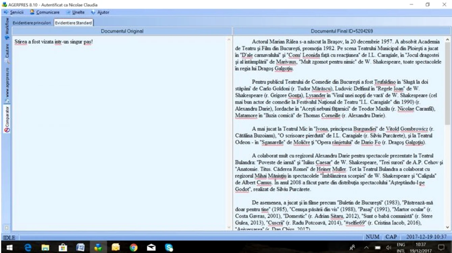
Task: Open the Windows Start menu
Action: tap(7, 247)
